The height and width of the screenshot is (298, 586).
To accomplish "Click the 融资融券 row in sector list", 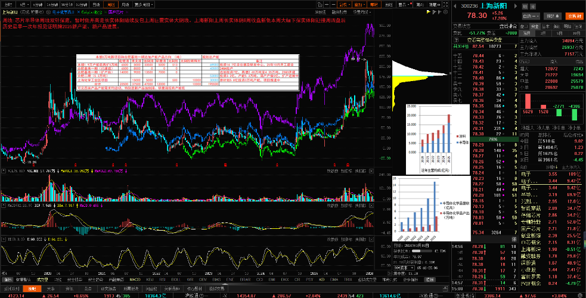I will [551, 256].
